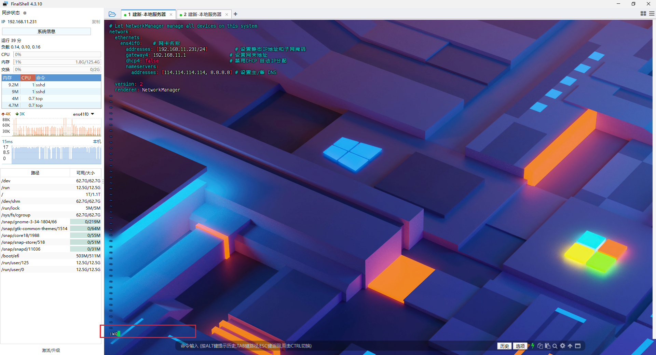Select the sshd process using 9.2M
This screenshot has width=656, height=355.
tap(51, 85)
